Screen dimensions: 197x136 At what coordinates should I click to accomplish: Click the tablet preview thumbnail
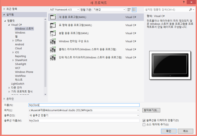click(x=170, y=65)
